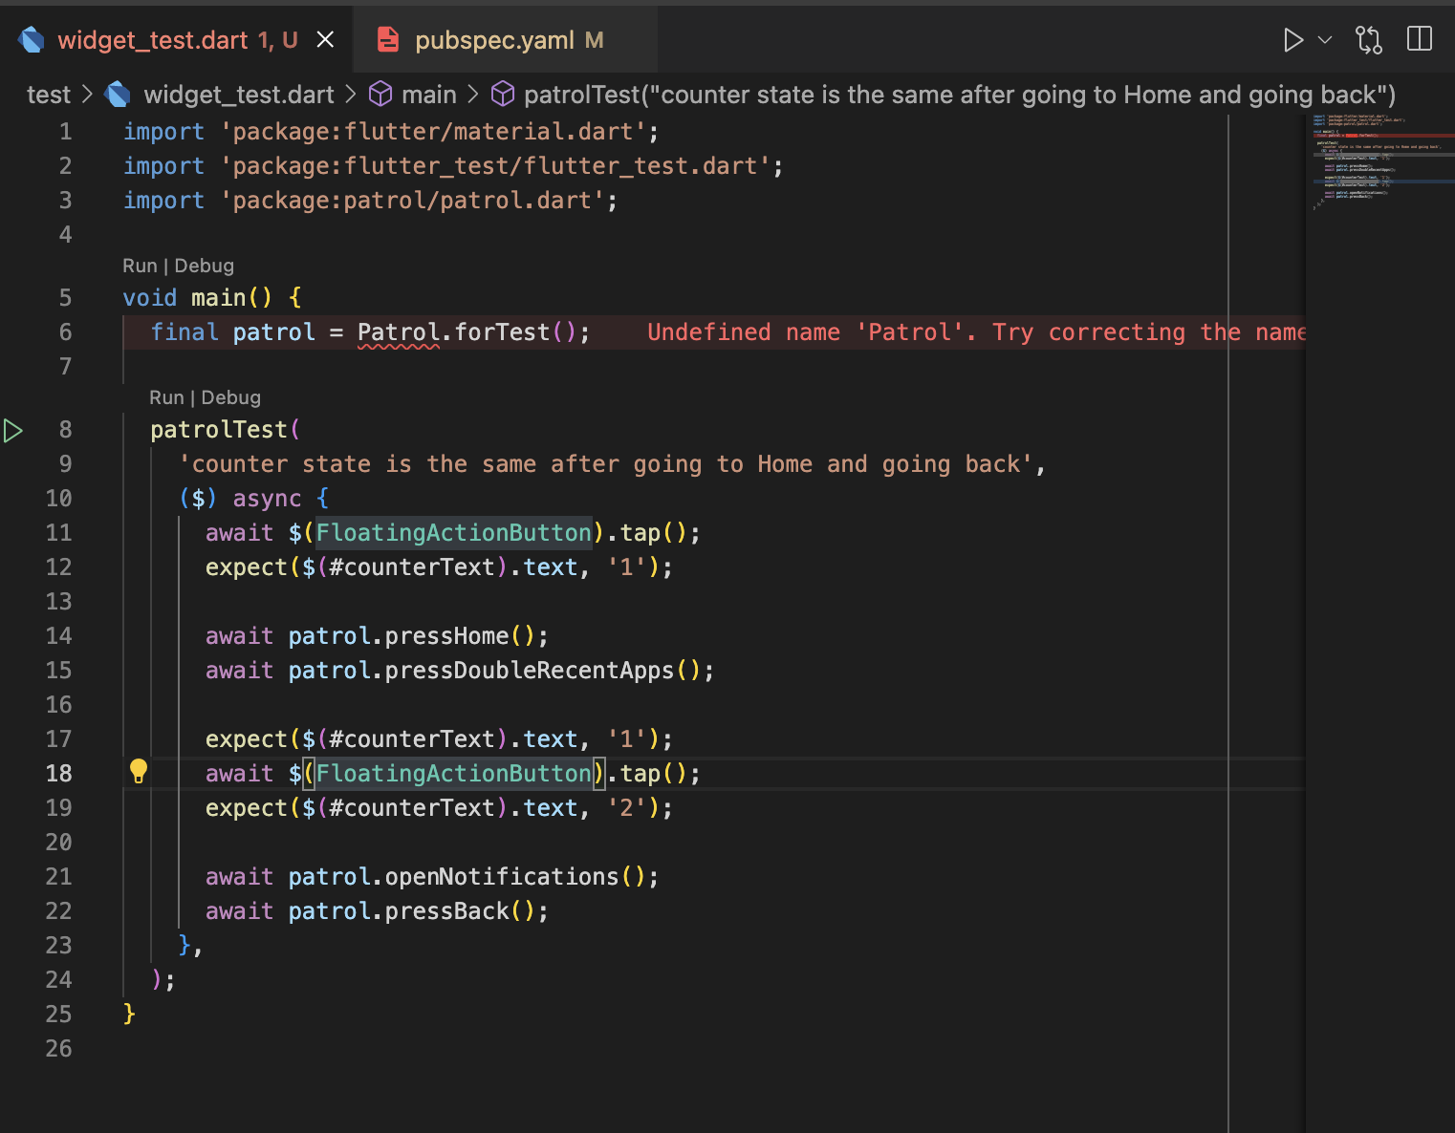Screen dimensions: 1455x1133
Task: Click the test description string on line 9
Action: [606, 464]
